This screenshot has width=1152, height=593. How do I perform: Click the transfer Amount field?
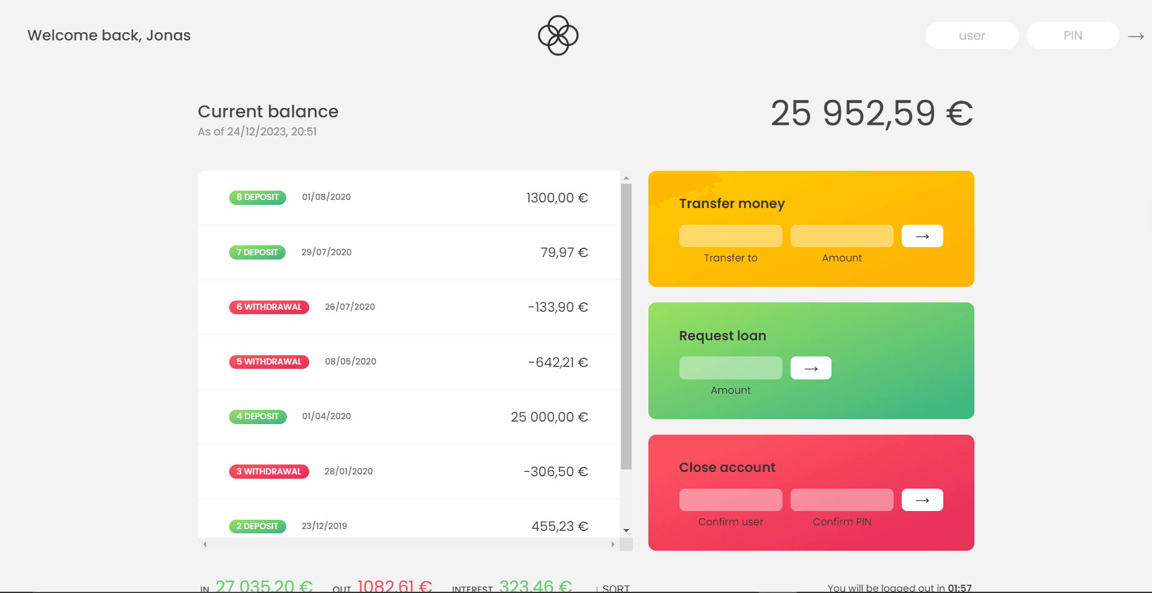841,236
